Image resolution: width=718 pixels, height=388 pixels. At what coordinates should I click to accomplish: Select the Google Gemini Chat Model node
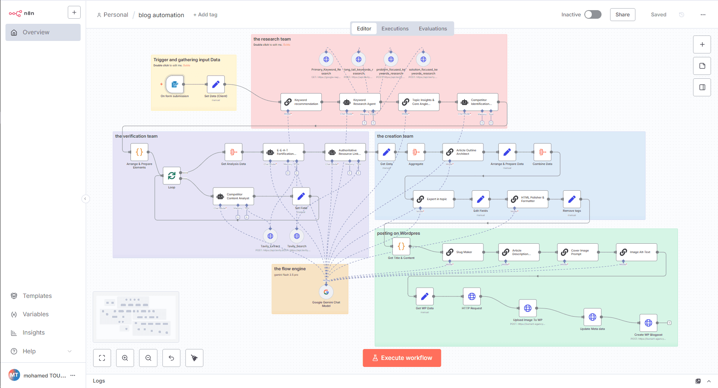(x=326, y=292)
